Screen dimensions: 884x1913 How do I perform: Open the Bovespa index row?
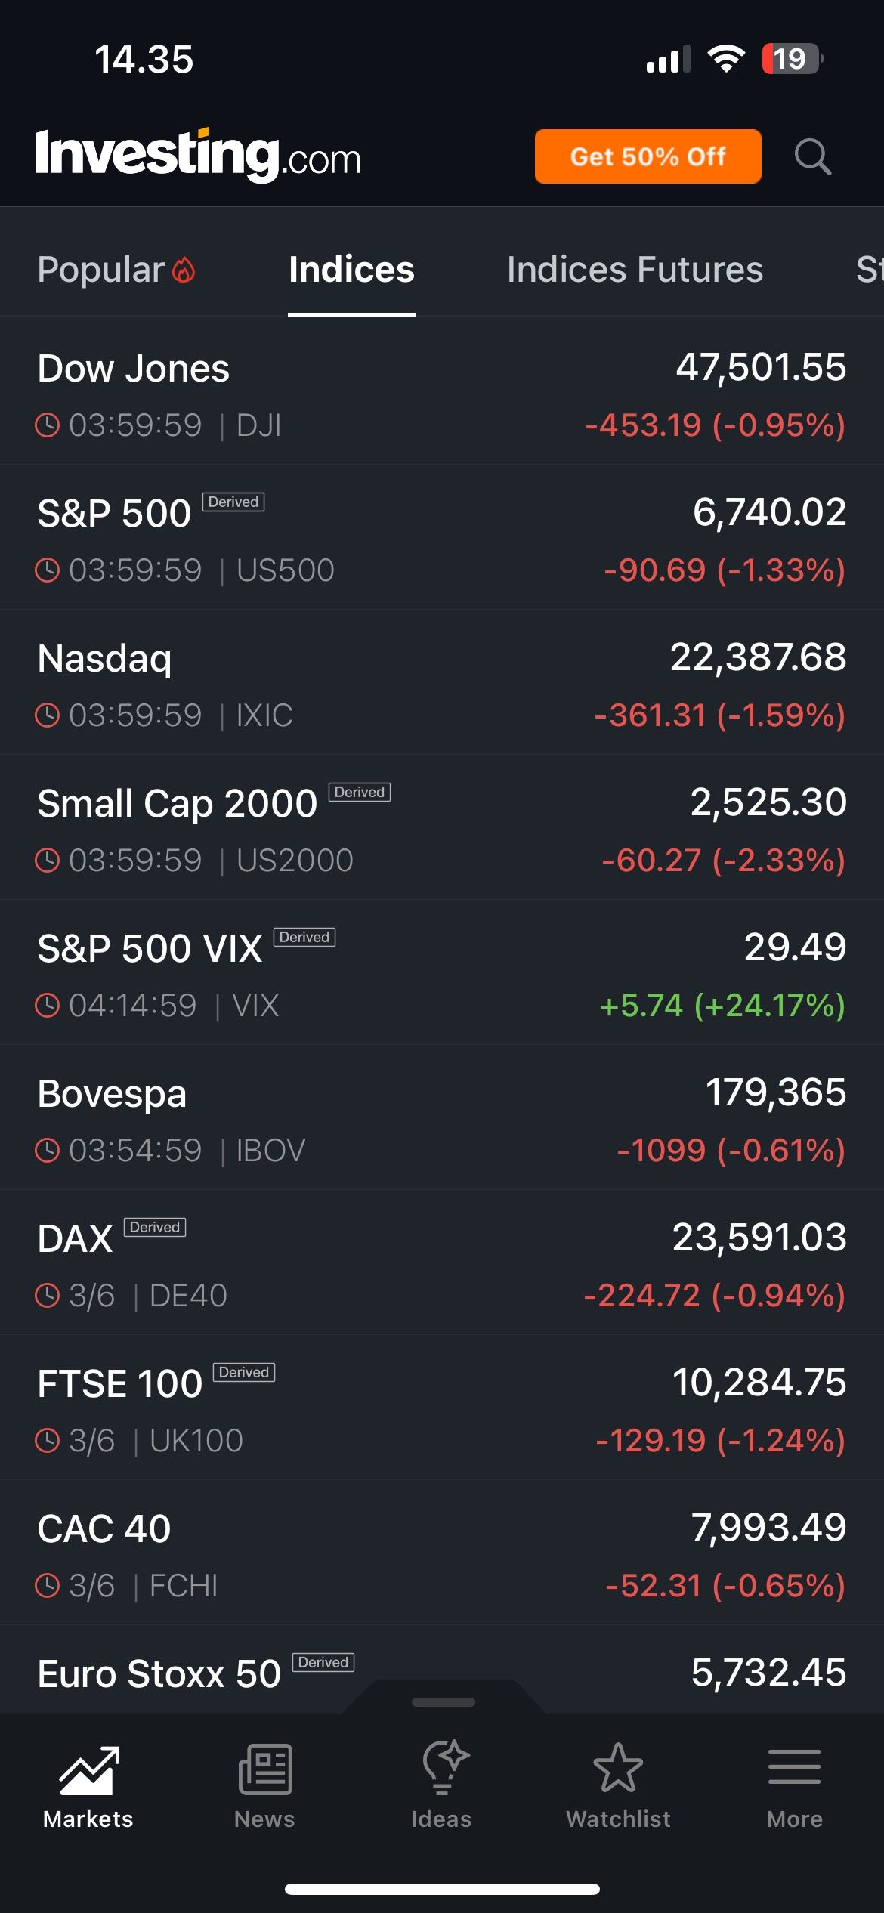tap(442, 1120)
